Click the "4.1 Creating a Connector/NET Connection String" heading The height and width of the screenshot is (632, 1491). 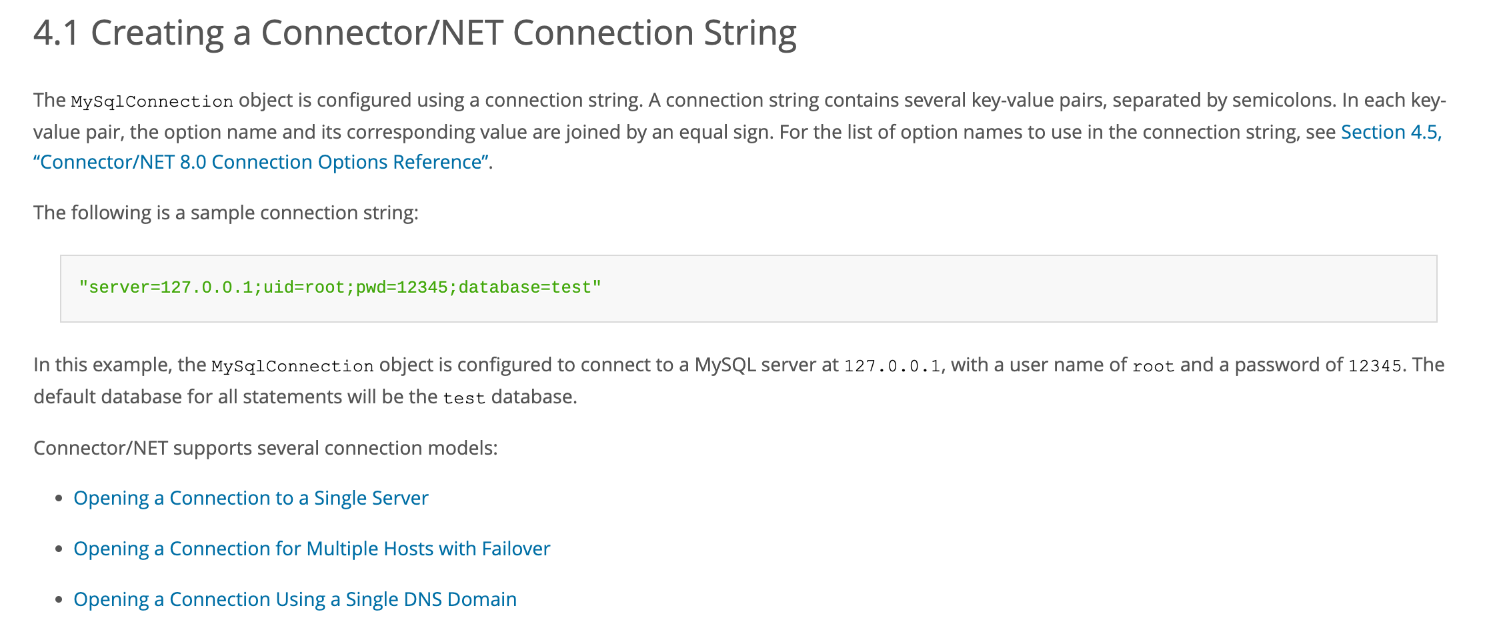tap(415, 32)
